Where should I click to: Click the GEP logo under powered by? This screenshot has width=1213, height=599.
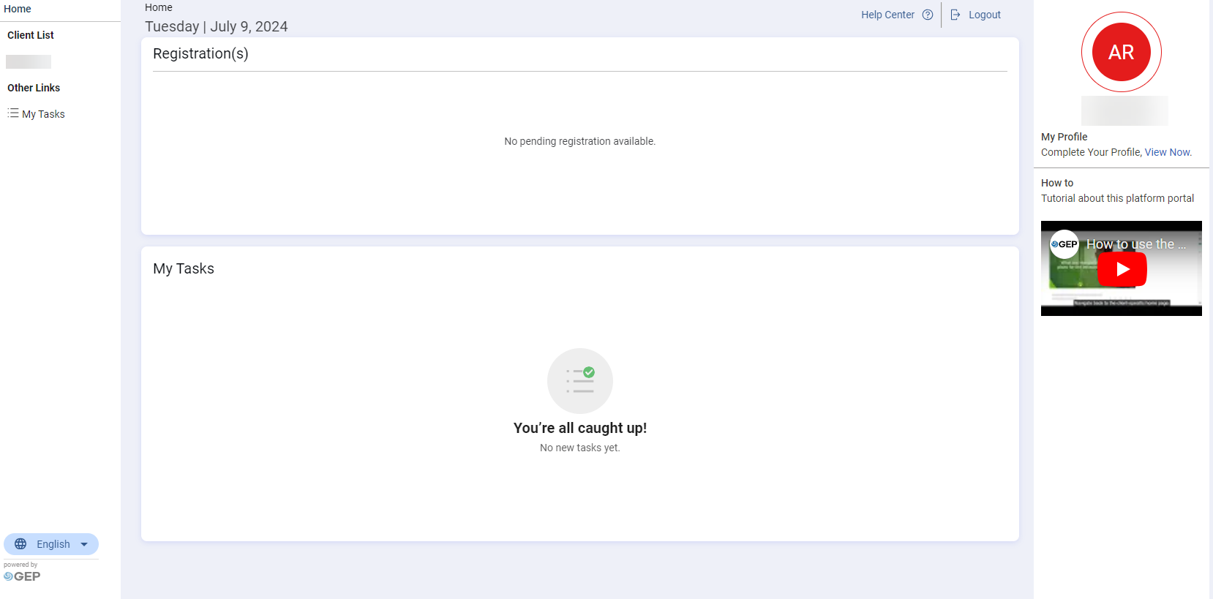point(22,576)
